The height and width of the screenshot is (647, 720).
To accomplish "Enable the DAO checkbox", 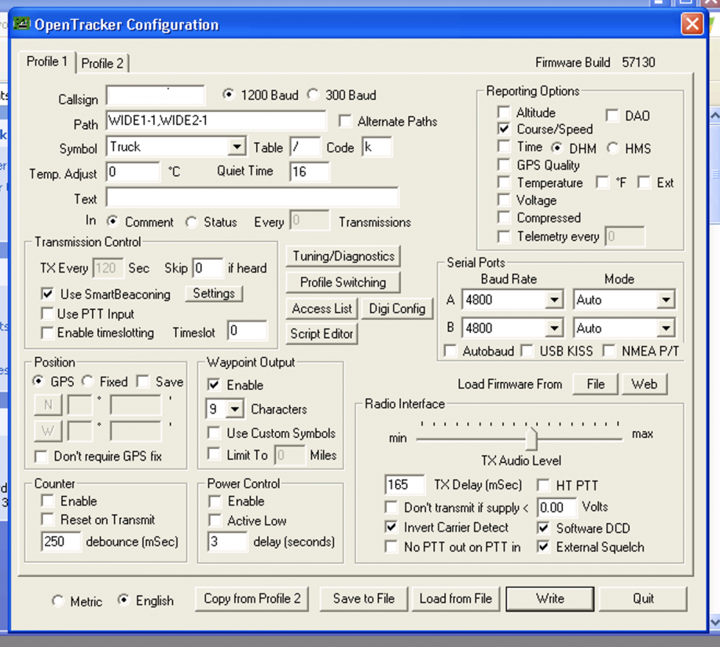I will click(x=612, y=116).
